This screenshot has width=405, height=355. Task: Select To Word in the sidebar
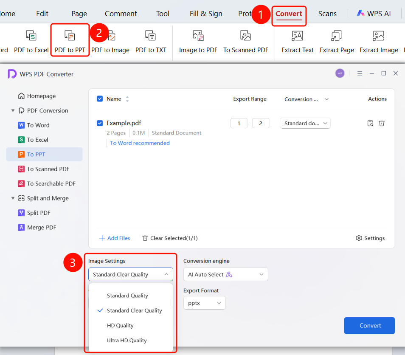(x=34, y=125)
